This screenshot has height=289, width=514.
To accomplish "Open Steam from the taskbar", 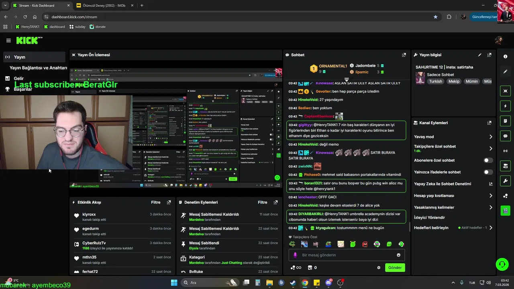I will [x=293, y=283].
